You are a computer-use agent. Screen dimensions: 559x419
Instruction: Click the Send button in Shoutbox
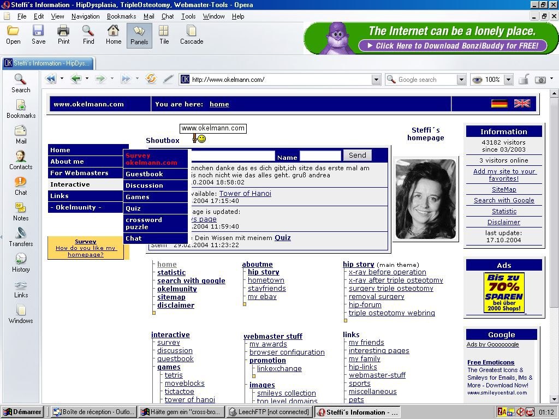coord(357,155)
